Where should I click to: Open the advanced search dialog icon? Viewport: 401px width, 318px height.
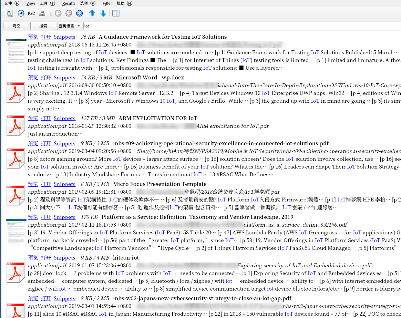tap(10, 13)
